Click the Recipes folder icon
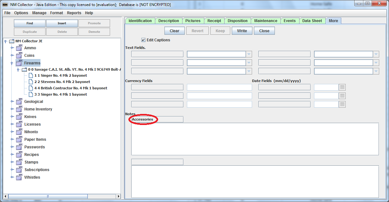Image resolution: width=389 pixels, height=202 pixels. (x=19, y=154)
